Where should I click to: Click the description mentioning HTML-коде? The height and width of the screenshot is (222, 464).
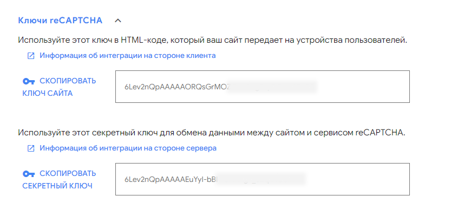click(x=212, y=40)
